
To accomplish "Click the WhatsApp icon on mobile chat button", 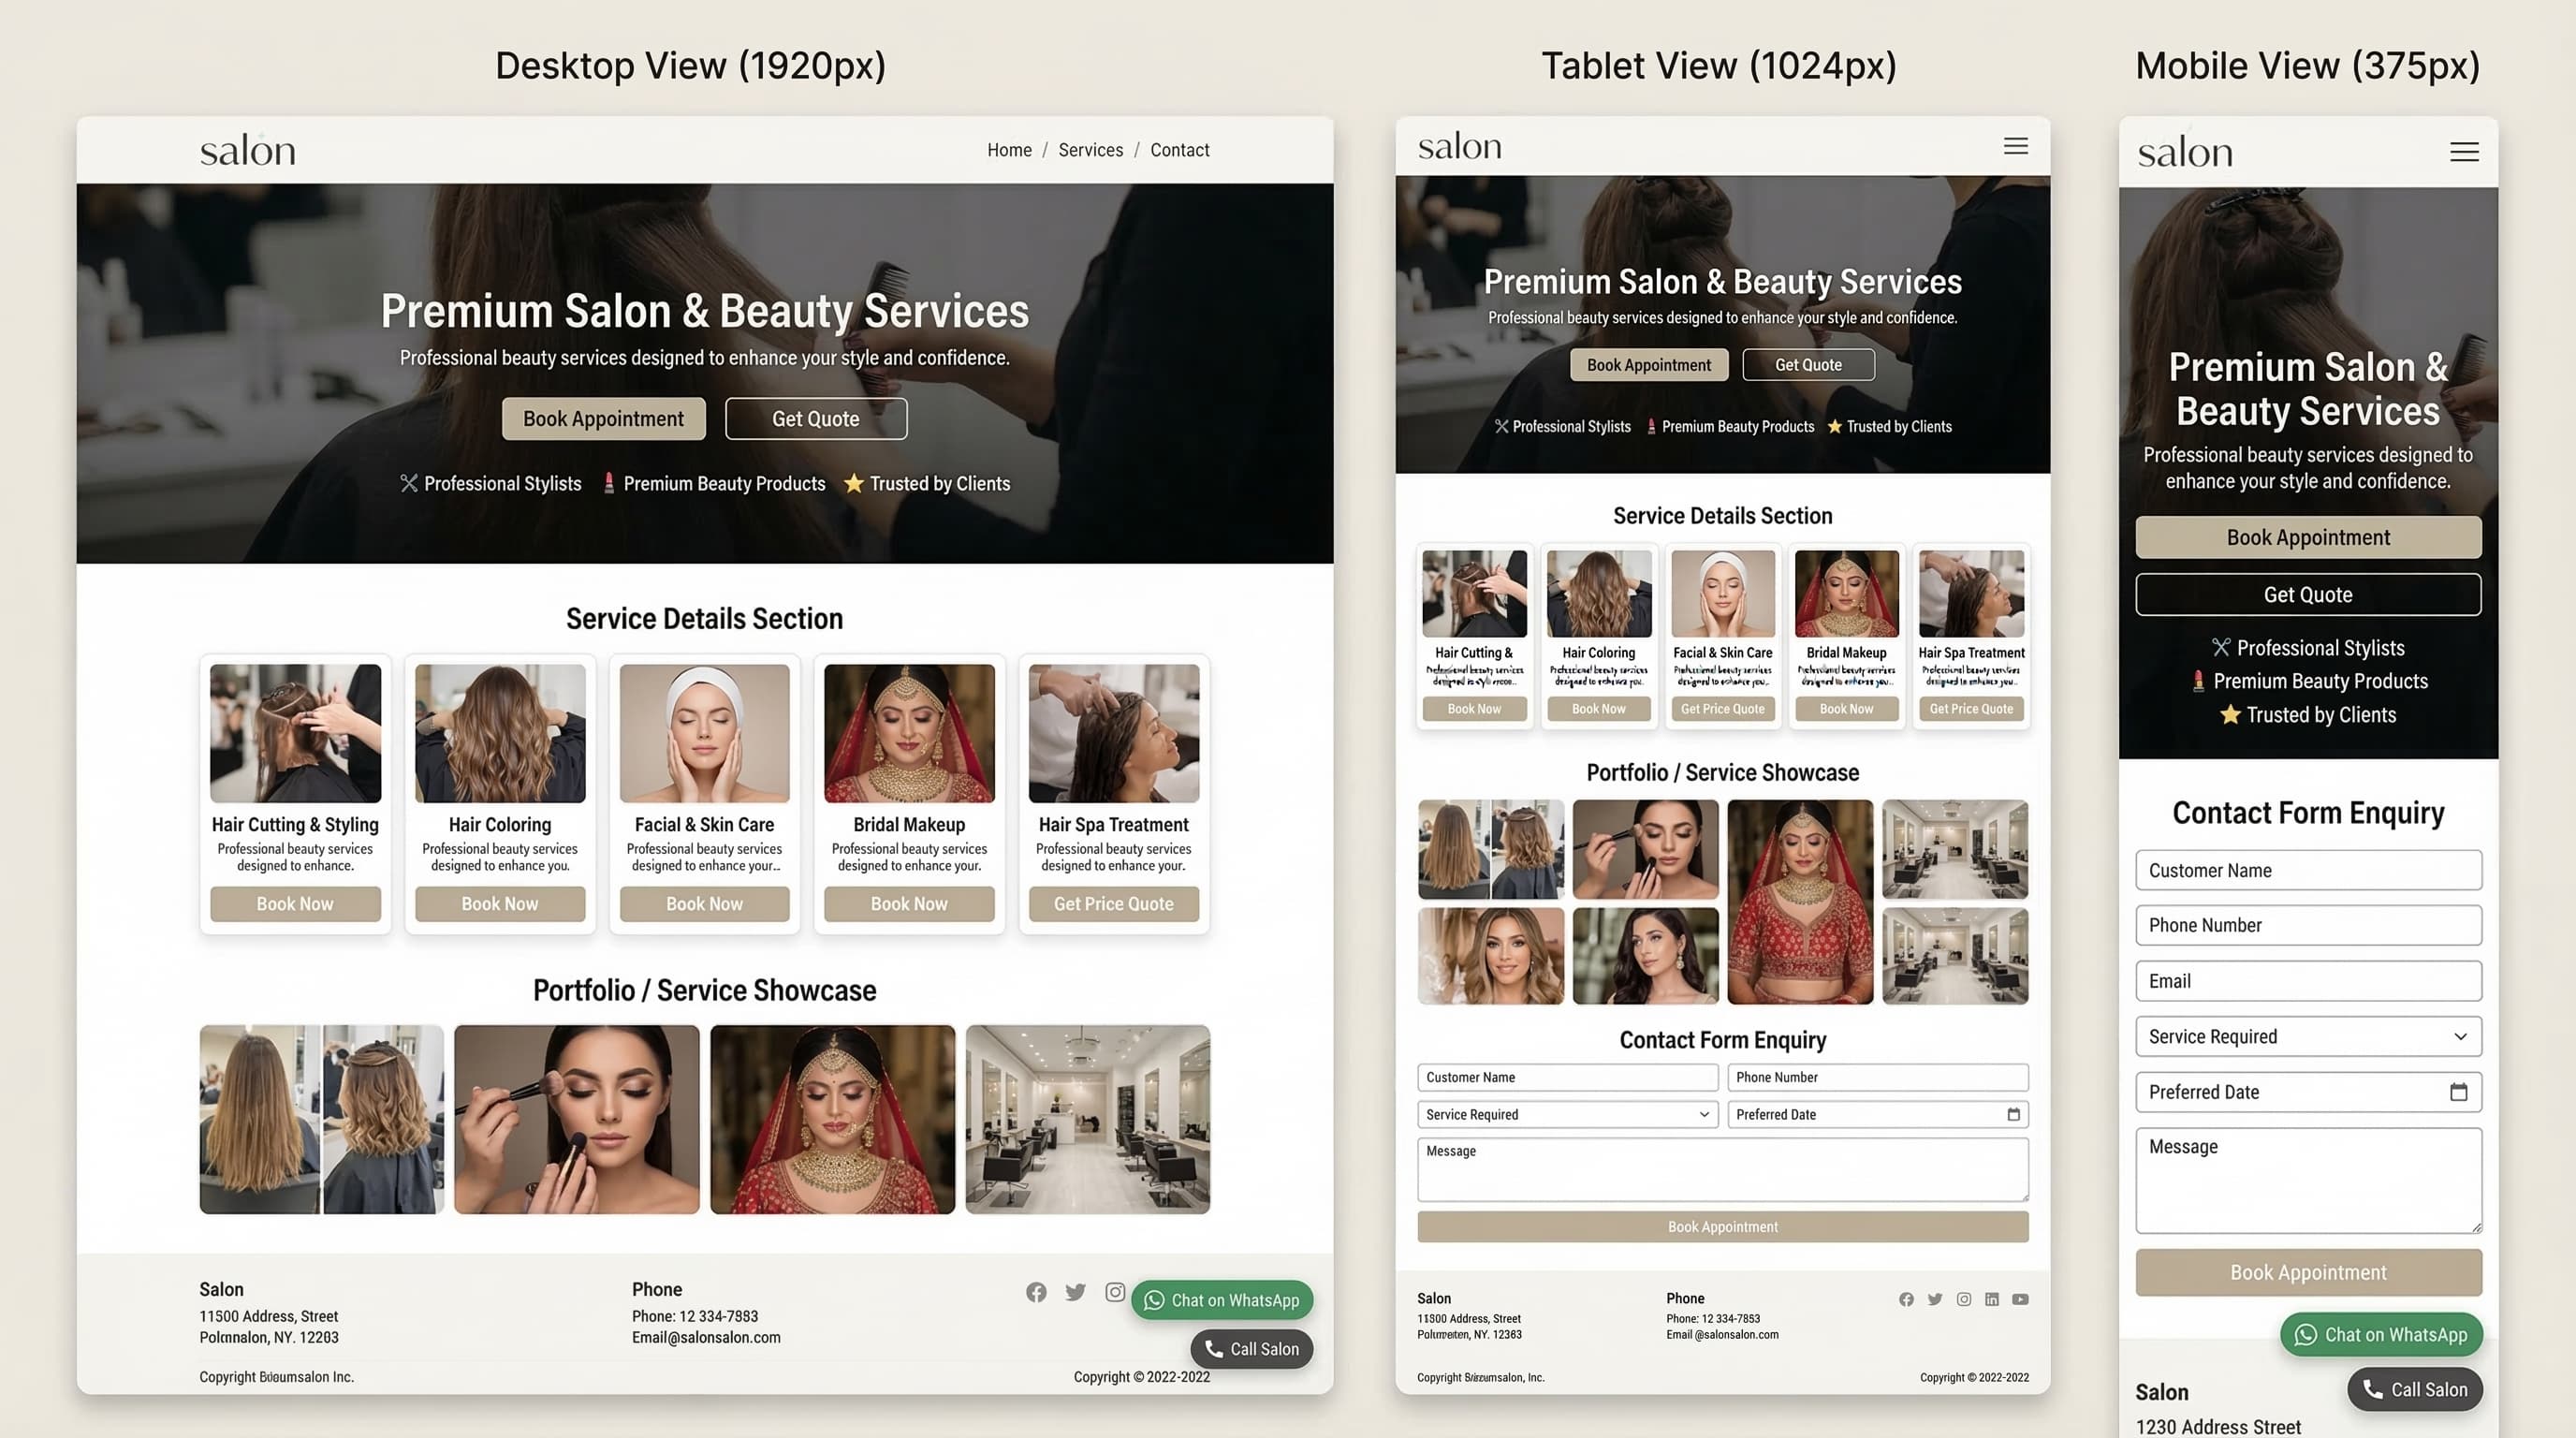I will (2305, 1335).
